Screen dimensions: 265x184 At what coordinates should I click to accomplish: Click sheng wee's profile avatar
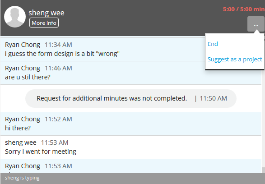pos(15,17)
